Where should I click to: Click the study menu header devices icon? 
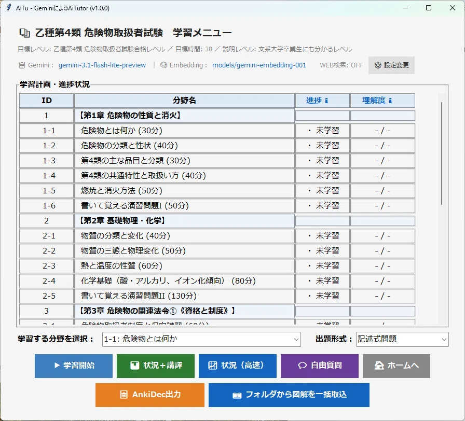[x=24, y=33]
